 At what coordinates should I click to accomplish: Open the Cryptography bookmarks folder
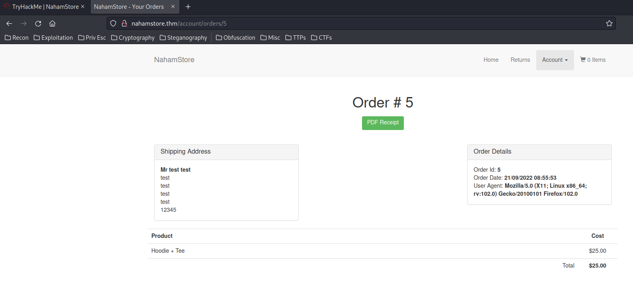tap(133, 38)
